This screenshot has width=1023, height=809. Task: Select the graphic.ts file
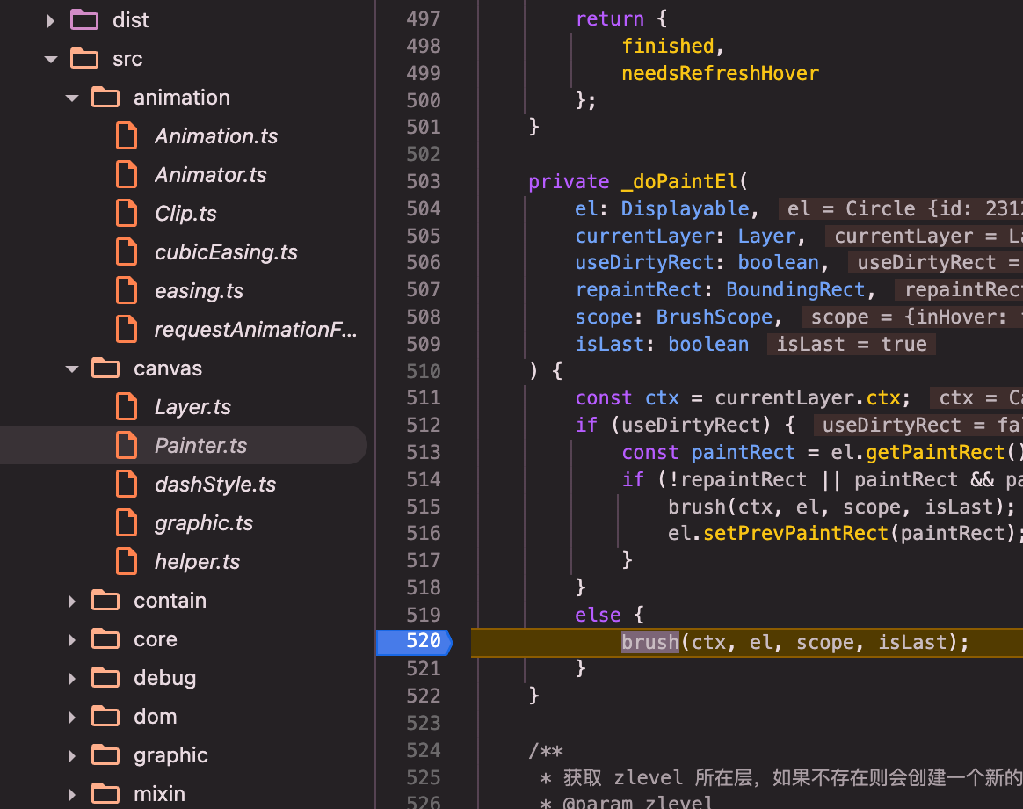click(203, 523)
